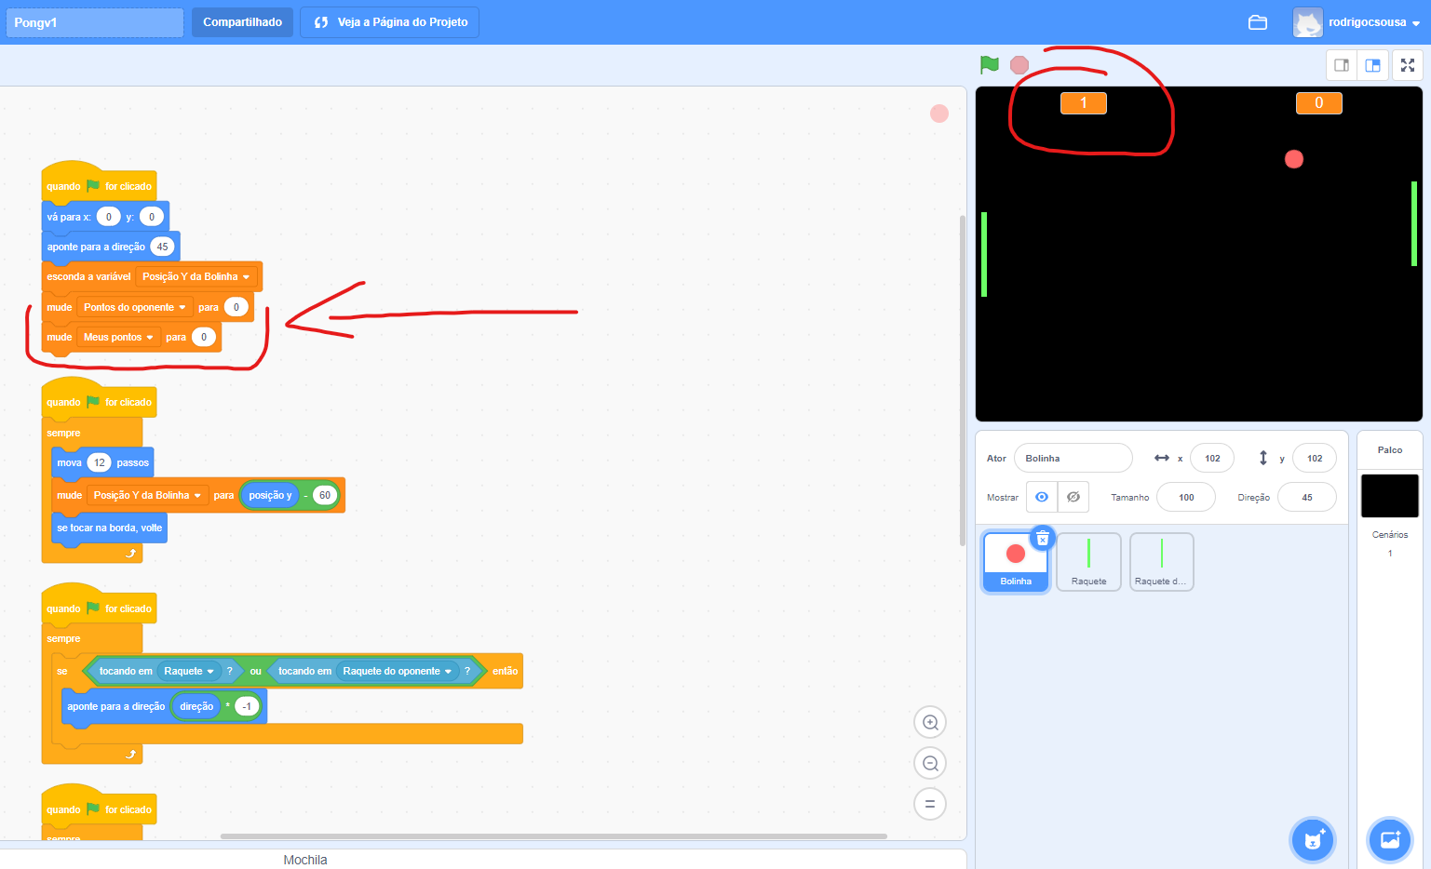The width and height of the screenshot is (1431, 869).
Task: Hide the sprite with crossed eye icon
Action: click(1073, 497)
